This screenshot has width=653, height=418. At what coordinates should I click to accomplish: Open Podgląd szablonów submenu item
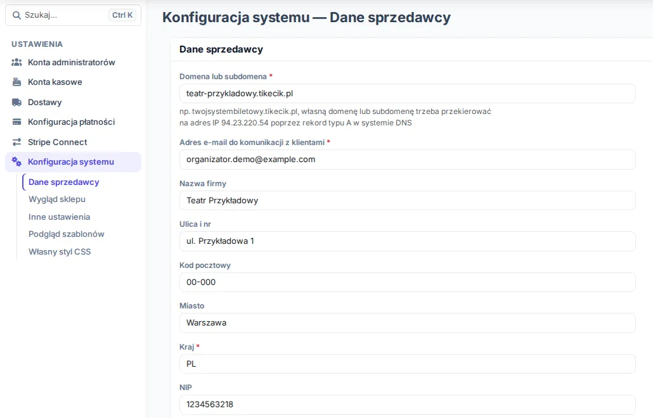(66, 234)
